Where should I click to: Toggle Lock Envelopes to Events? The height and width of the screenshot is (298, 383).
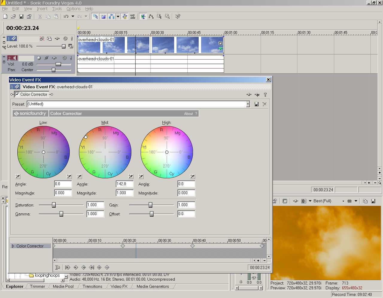124,16
